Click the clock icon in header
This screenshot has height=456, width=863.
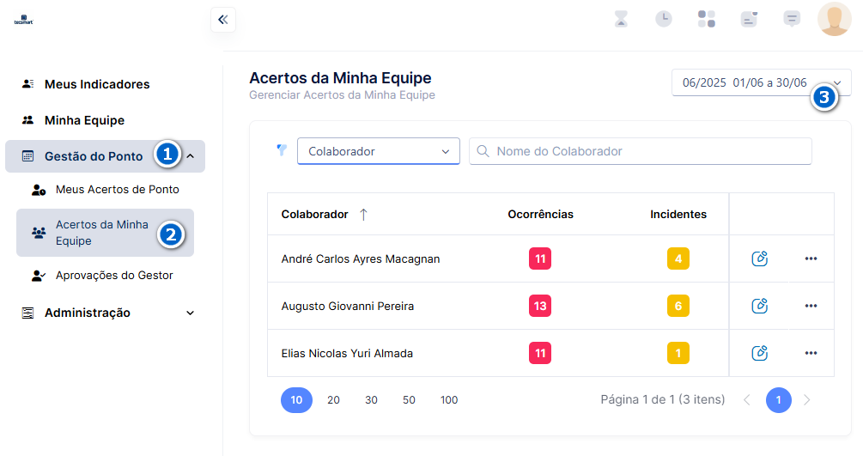pos(664,19)
